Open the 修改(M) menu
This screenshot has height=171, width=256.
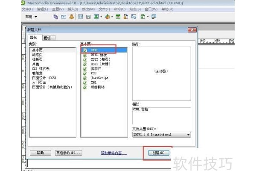point(88,9)
